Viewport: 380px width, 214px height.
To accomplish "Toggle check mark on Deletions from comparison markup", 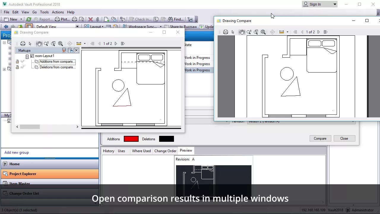I will click(x=23, y=67).
